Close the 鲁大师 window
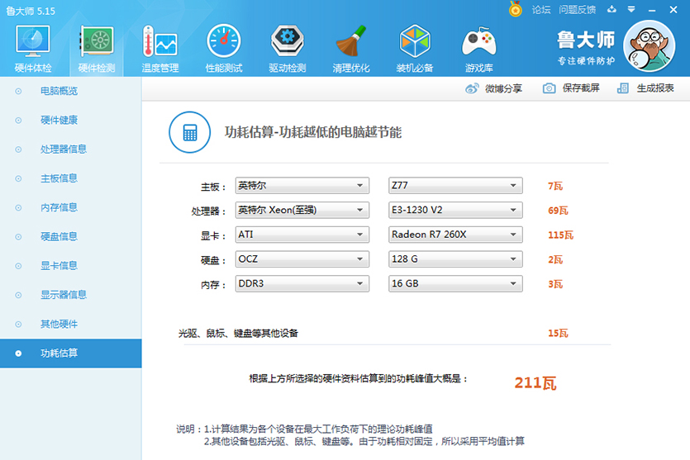 click(x=673, y=10)
